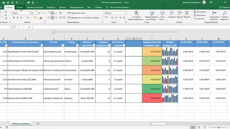Open Стили ячеек gallery
230x129 pixels.
click(162, 15)
